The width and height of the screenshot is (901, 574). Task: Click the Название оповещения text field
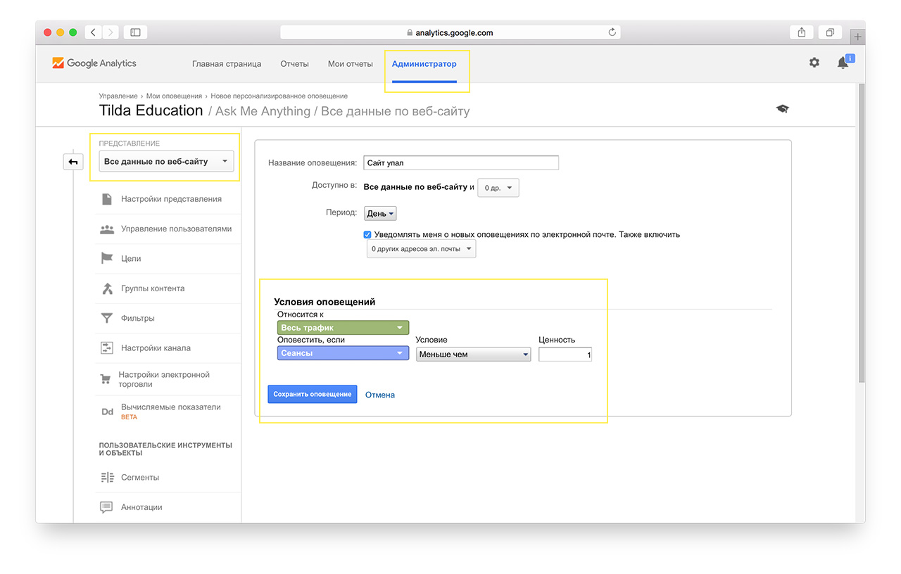pos(461,163)
